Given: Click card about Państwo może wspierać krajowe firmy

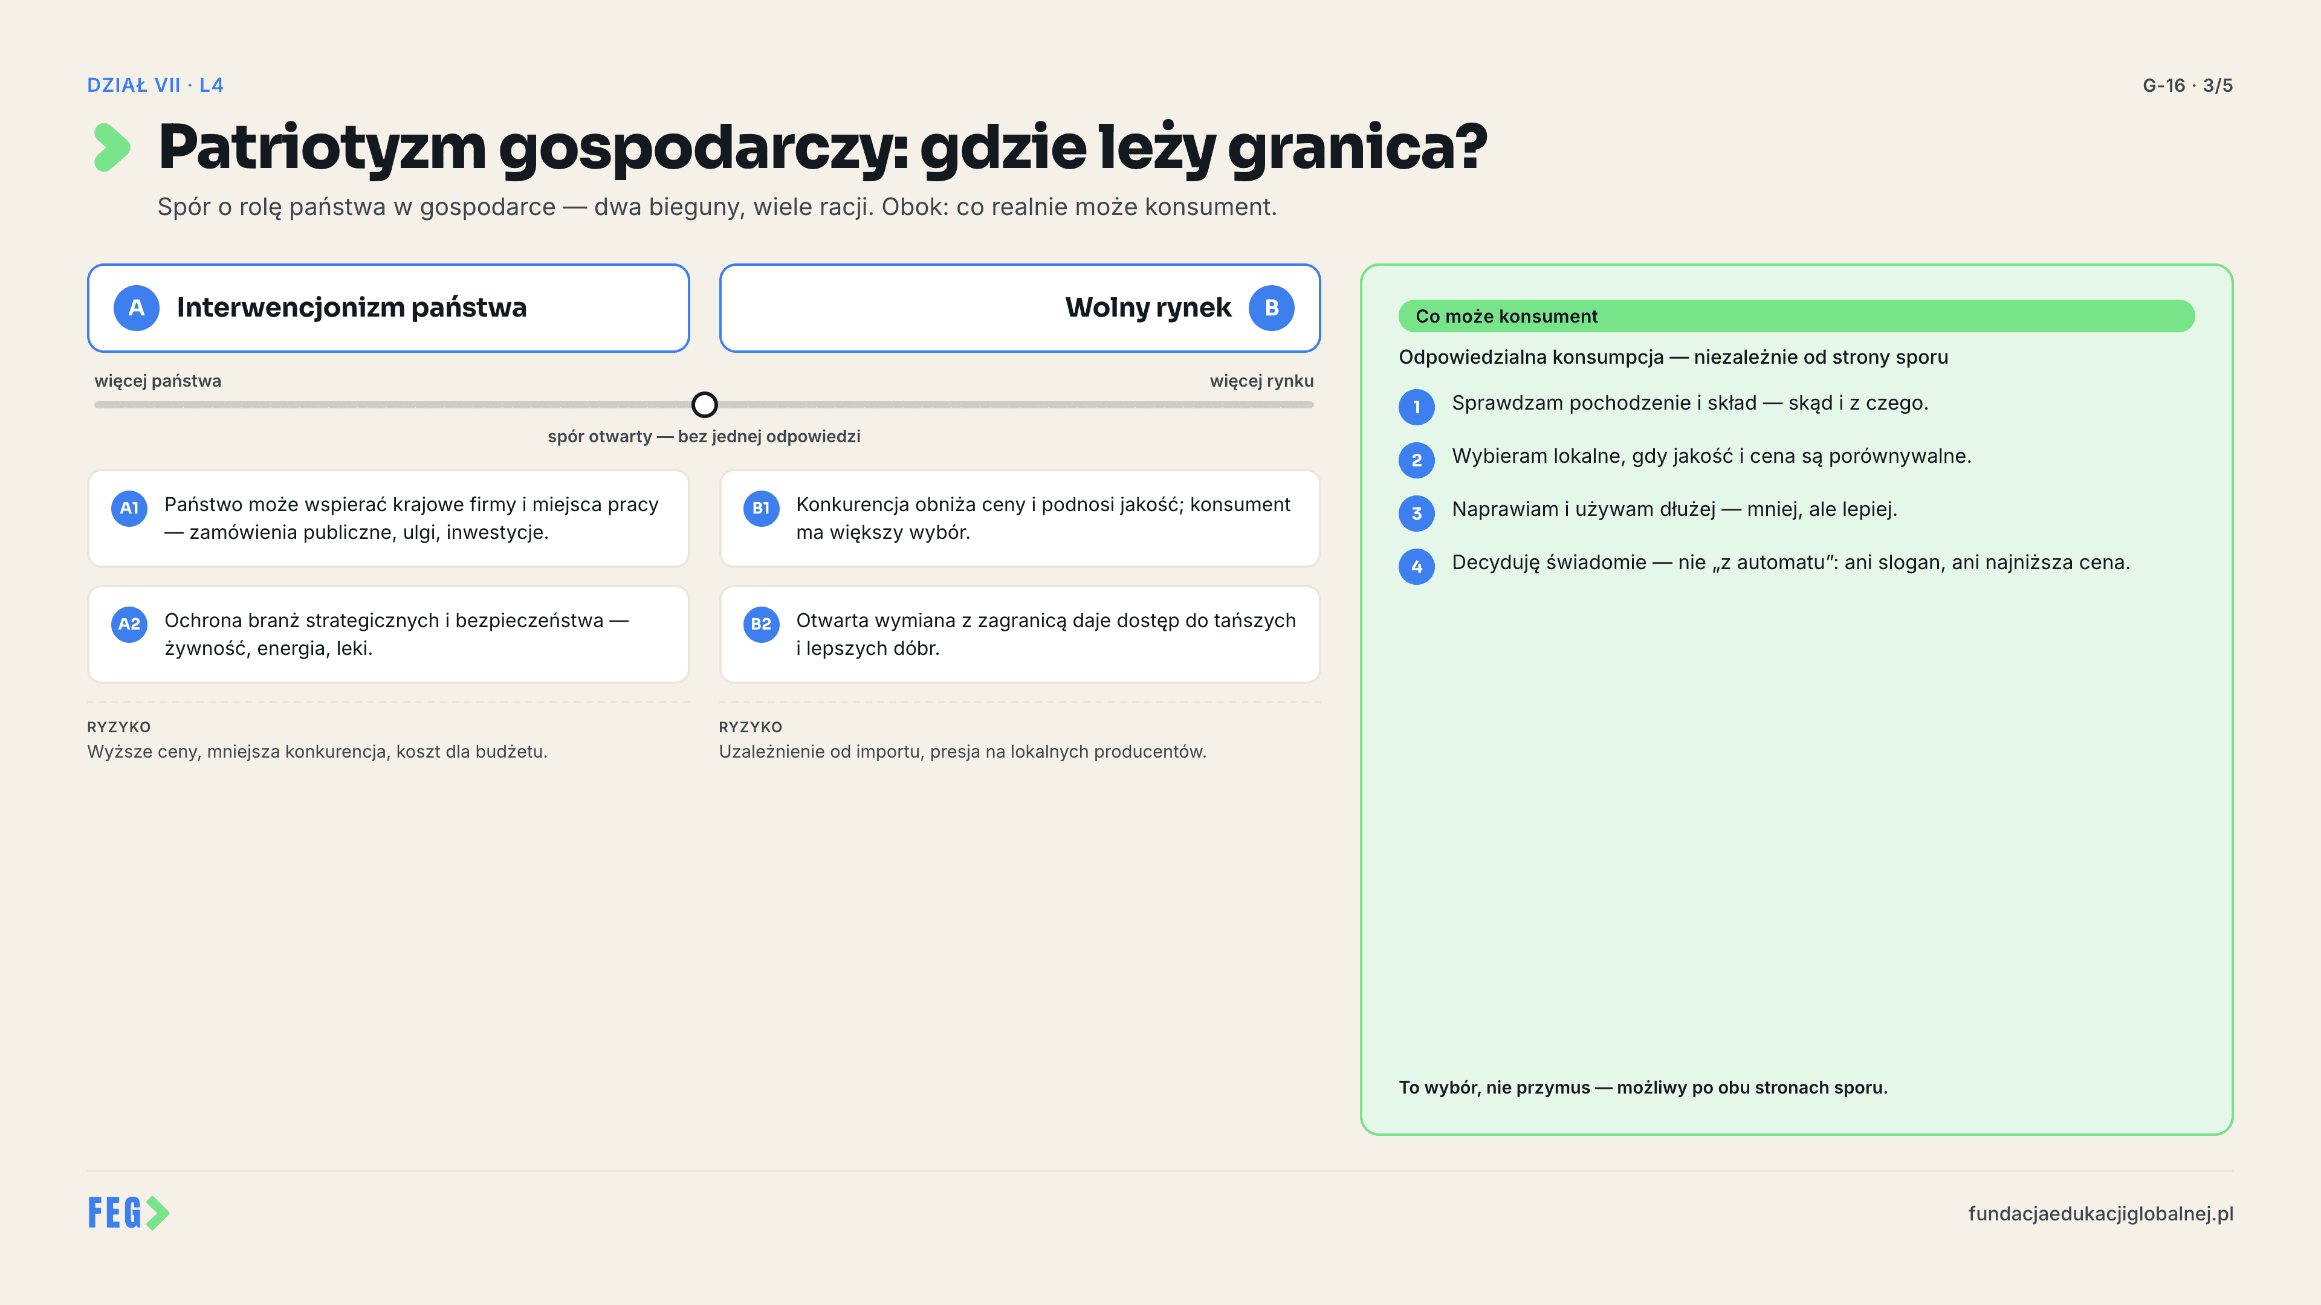Looking at the screenshot, I should click(x=388, y=519).
